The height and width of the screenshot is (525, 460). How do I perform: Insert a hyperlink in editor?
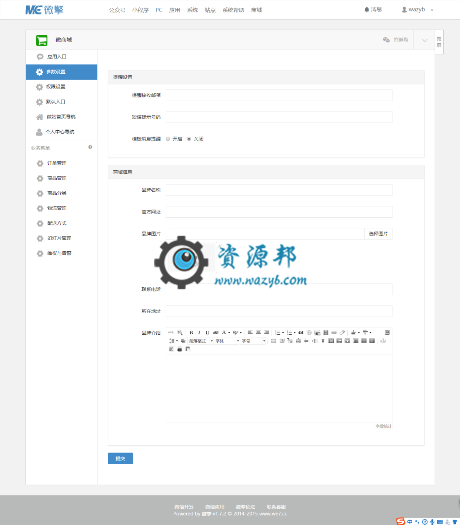tap(334, 332)
